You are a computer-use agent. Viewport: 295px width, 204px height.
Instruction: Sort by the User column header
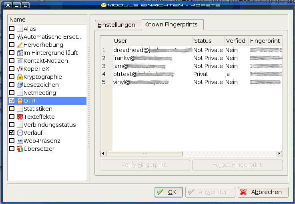coord(152,41)
